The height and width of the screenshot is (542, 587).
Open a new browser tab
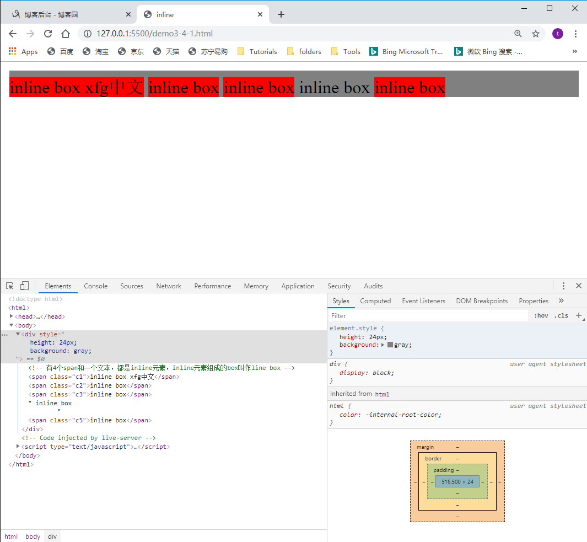tap(281, 14)
